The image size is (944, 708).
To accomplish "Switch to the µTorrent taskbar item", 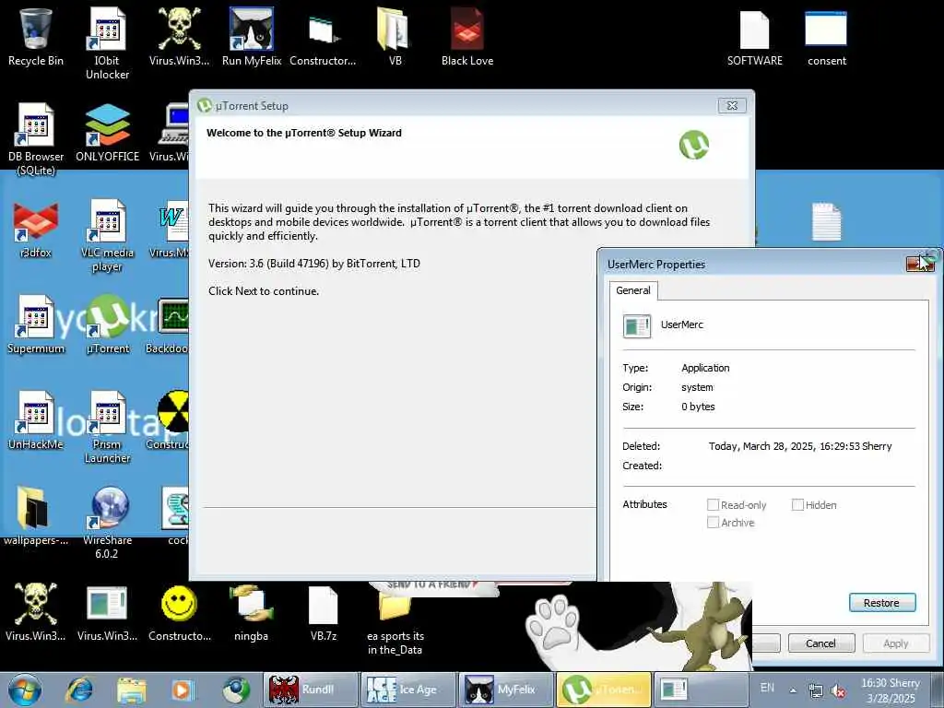I will [603, 690].
